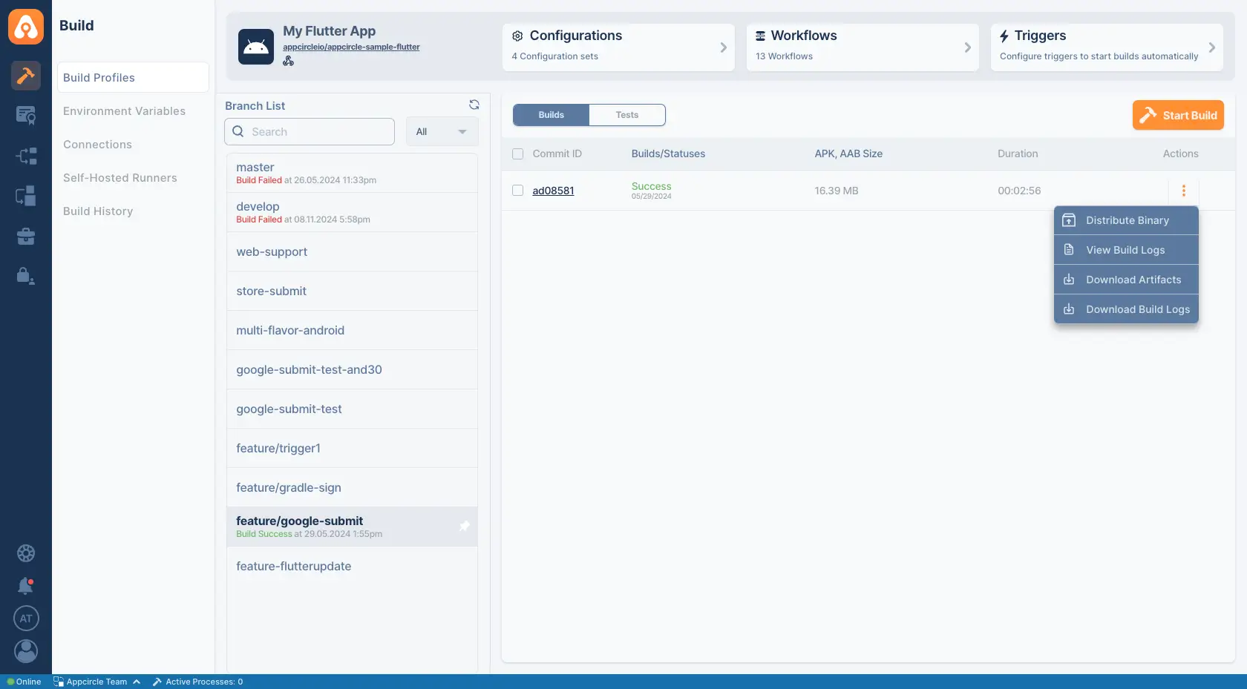Screen dimensions: 1247x689
Task: Select the feature/trigger1 branch
Action: [352, 448]
